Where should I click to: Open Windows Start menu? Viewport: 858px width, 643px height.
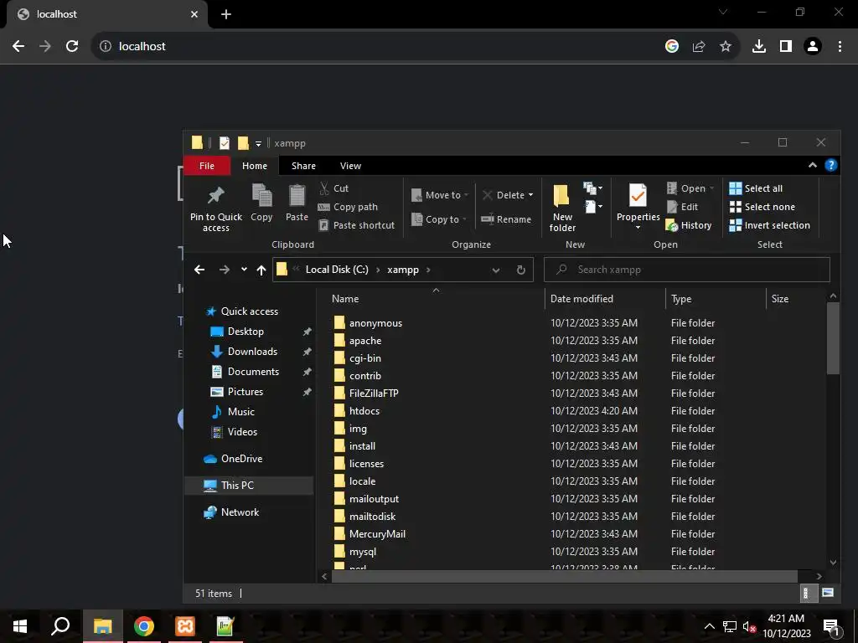click(x=20, y=626)
